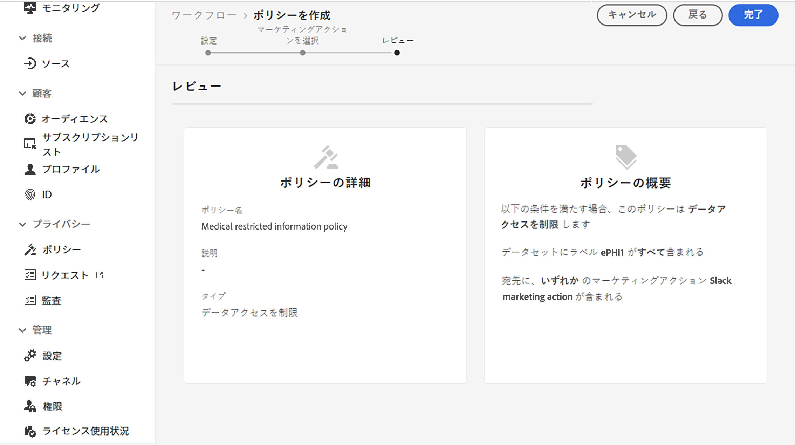Open the Channels (チャネル) chat-gear icon

(x=30, y=381)
